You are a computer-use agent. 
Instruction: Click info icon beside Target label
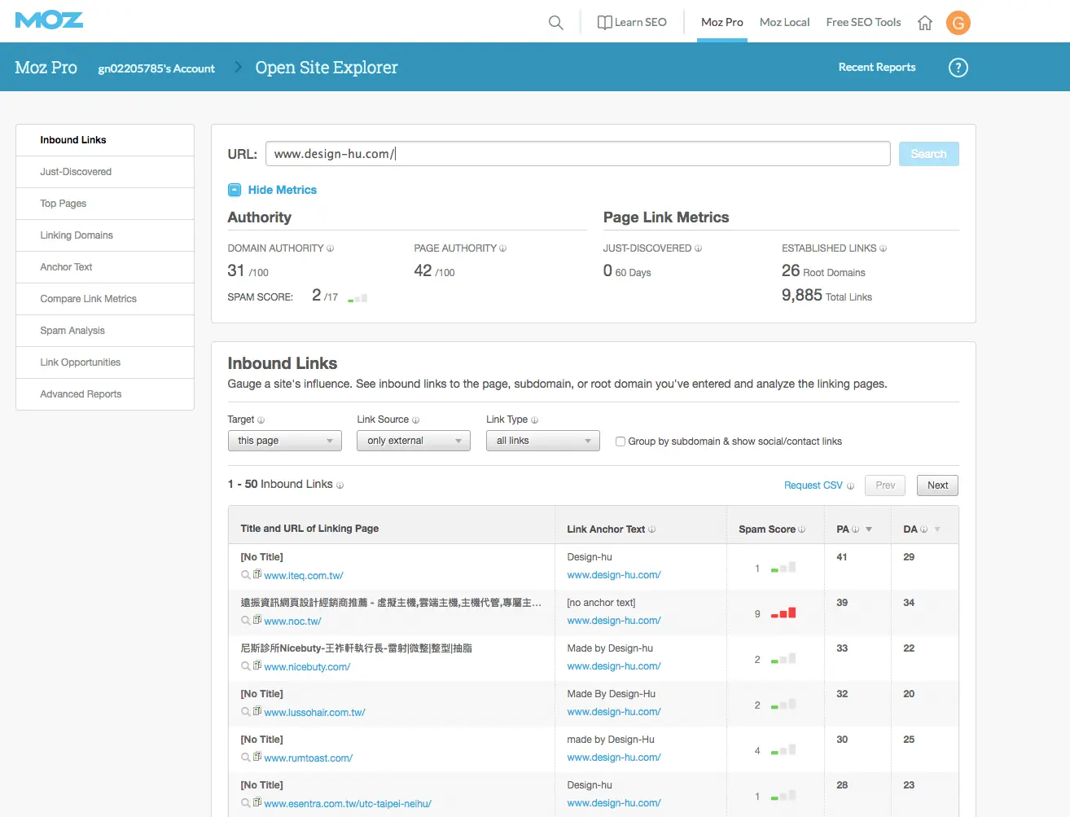pos(261,420)
